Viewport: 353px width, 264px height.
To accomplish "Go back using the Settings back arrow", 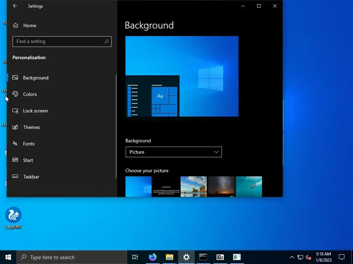I will tap(15, 6).
